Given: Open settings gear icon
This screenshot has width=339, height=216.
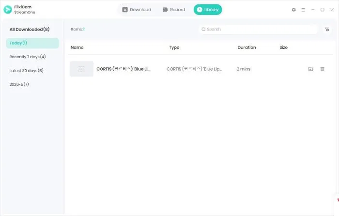Looking at the screenshot, I should tap(293, 10).
